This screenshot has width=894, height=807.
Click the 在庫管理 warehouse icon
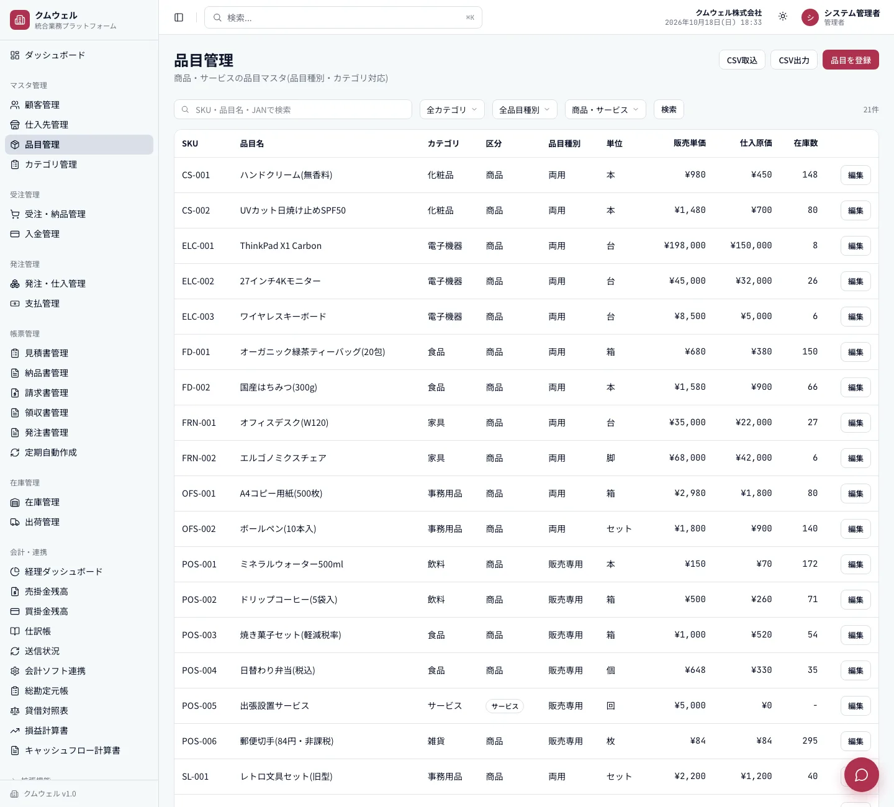[15, 502]
